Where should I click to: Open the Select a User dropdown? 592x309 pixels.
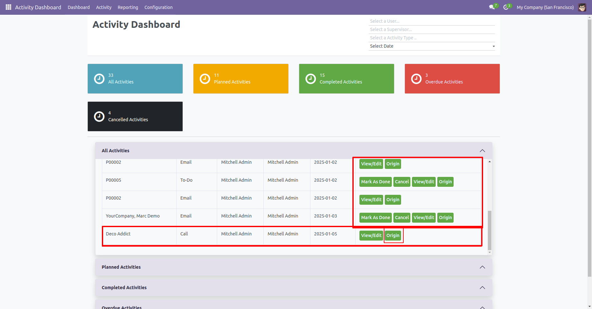click(432, 21)
